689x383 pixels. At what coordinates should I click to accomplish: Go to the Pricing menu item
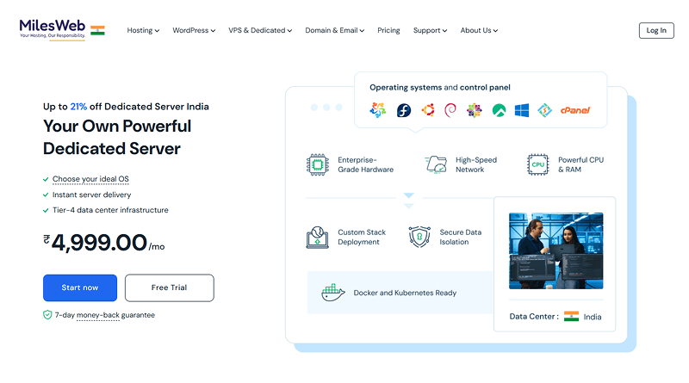[x=388, y=30]
